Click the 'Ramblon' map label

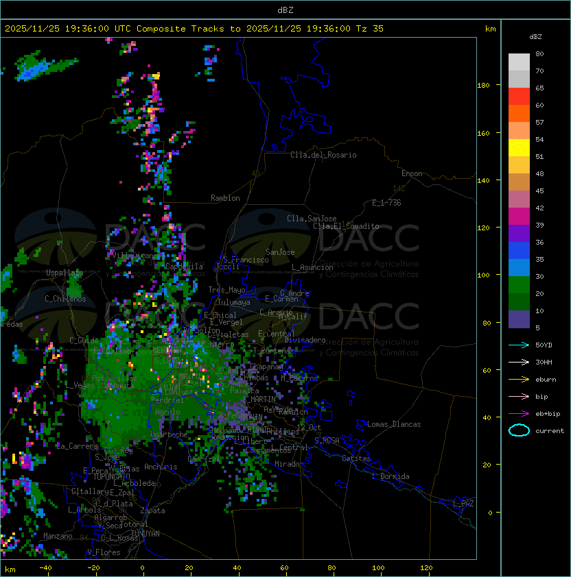point(225,198)
